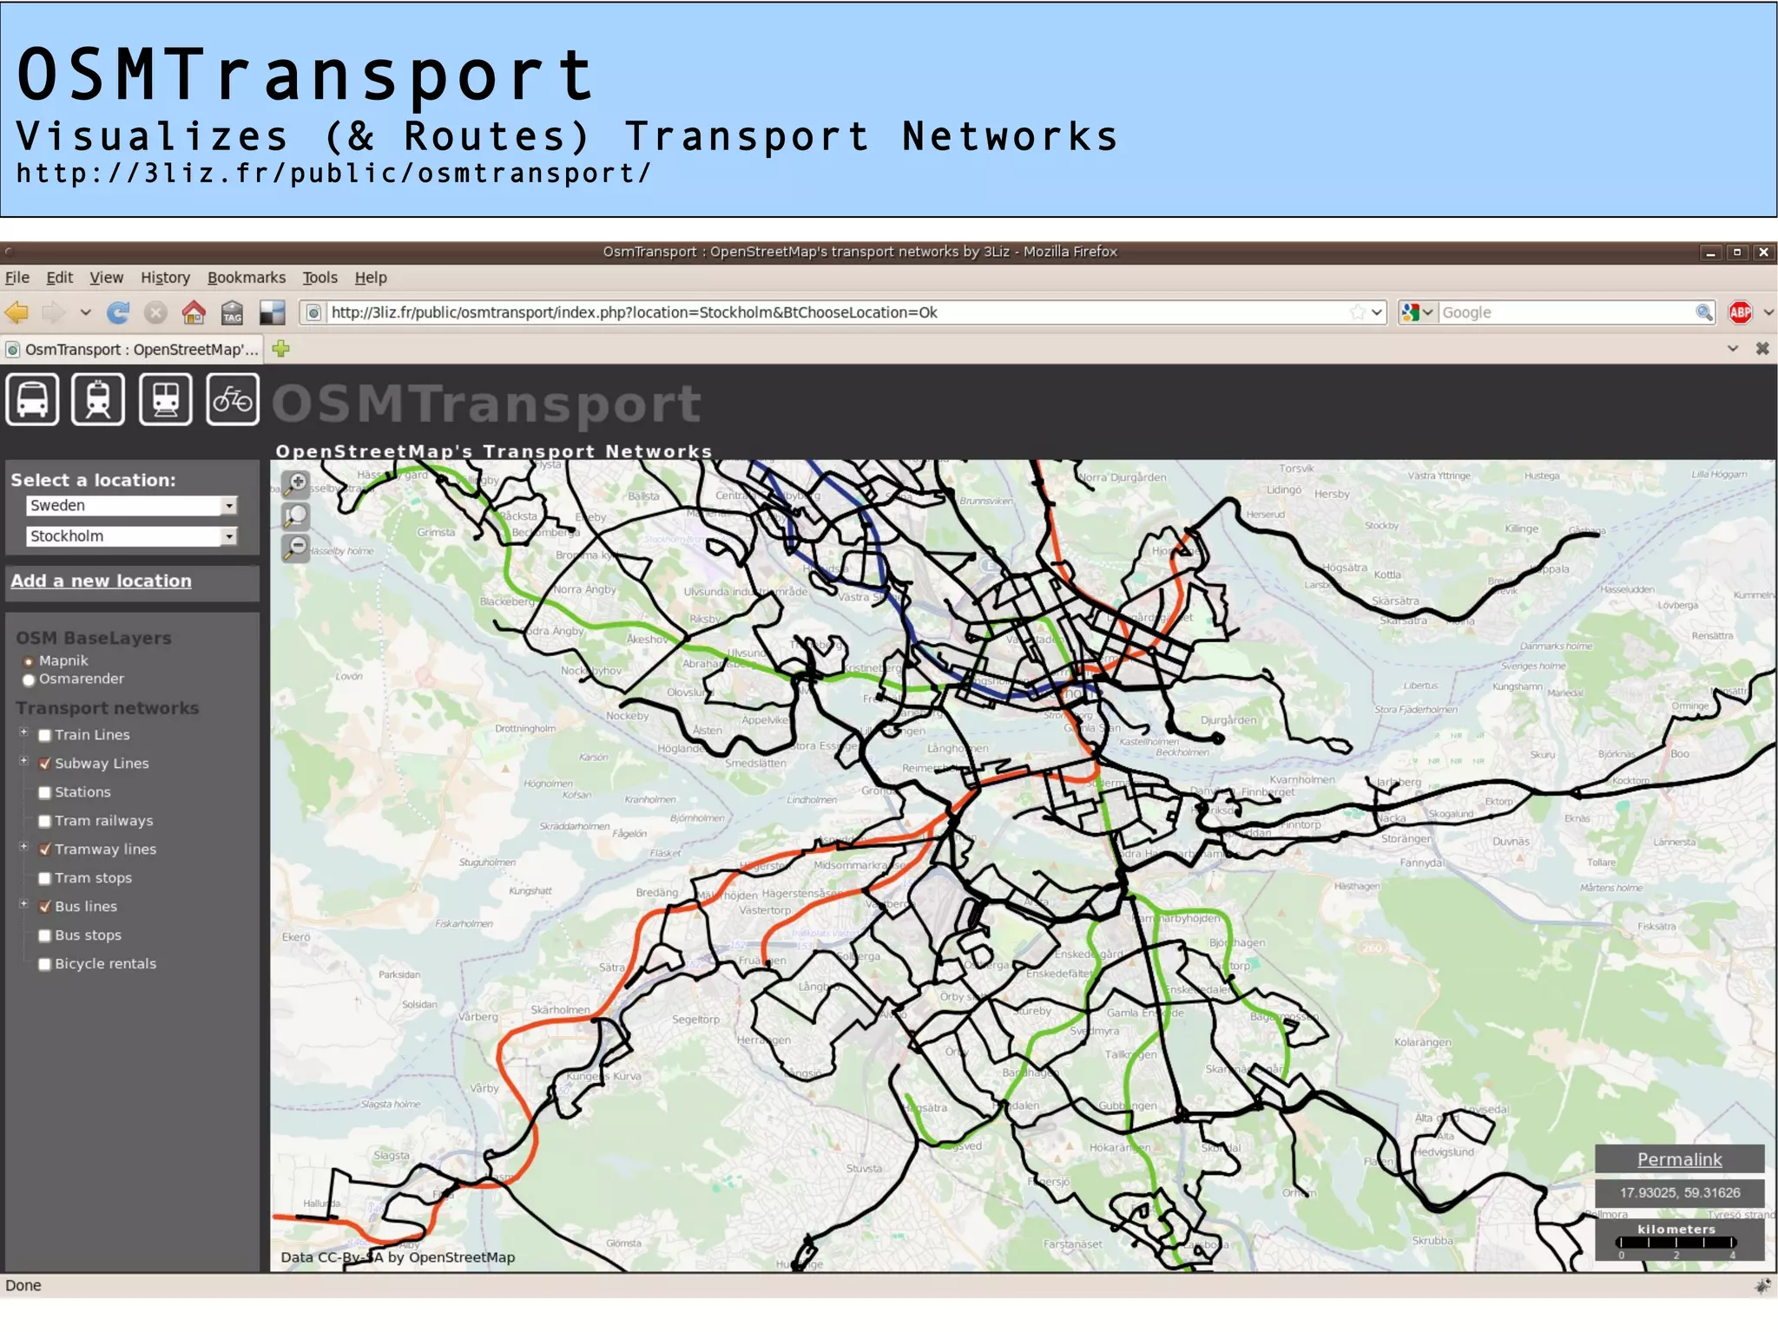The width and height of the screenshot is (1778, 1332).
Task: Uncheck the Bus lines layer
Action: tap(45, 908)
